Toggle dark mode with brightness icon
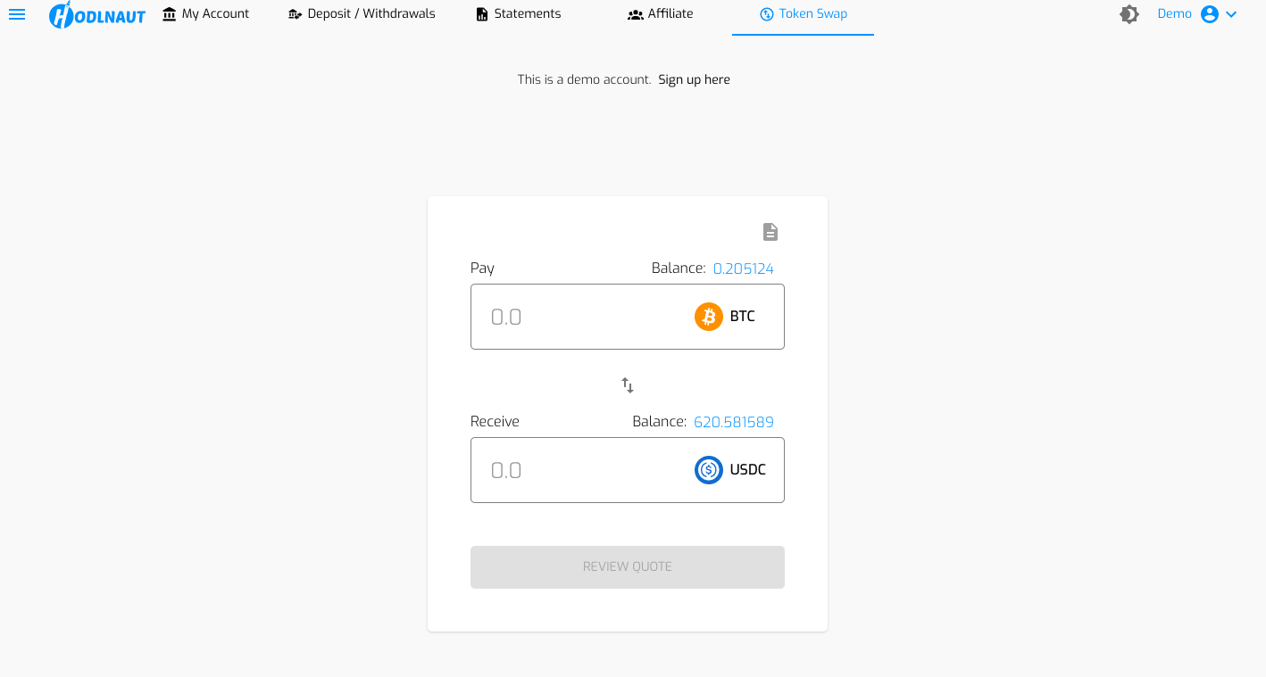Screen dimensions: 1266x677 [1129, 14]
